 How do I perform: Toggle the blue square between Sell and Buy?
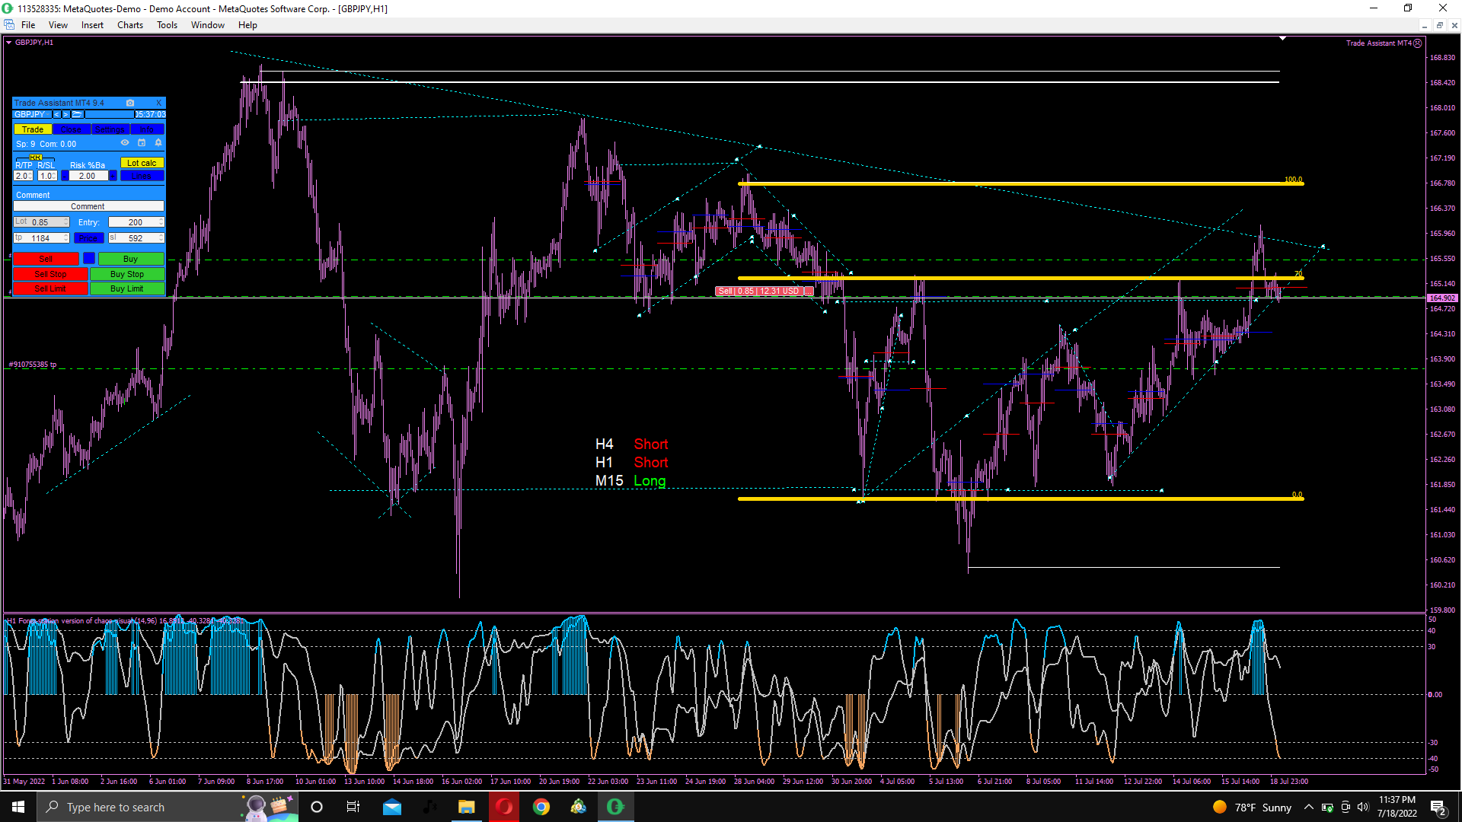click(x=89, y=259)
